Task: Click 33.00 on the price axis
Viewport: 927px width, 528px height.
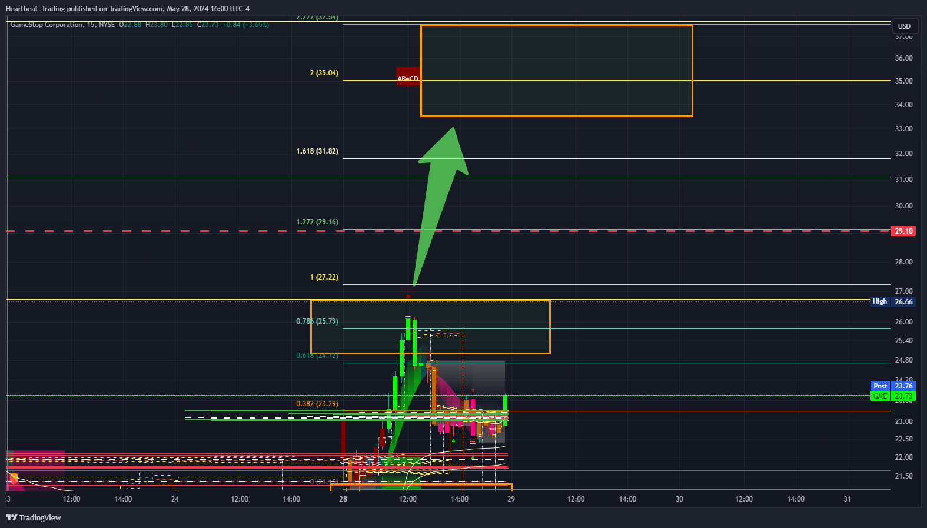Action: [903, 129]
